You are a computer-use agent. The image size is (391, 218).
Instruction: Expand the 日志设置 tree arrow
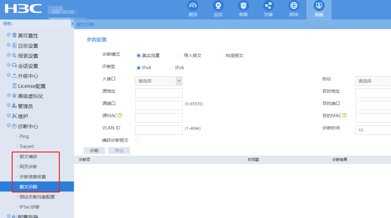9,45
